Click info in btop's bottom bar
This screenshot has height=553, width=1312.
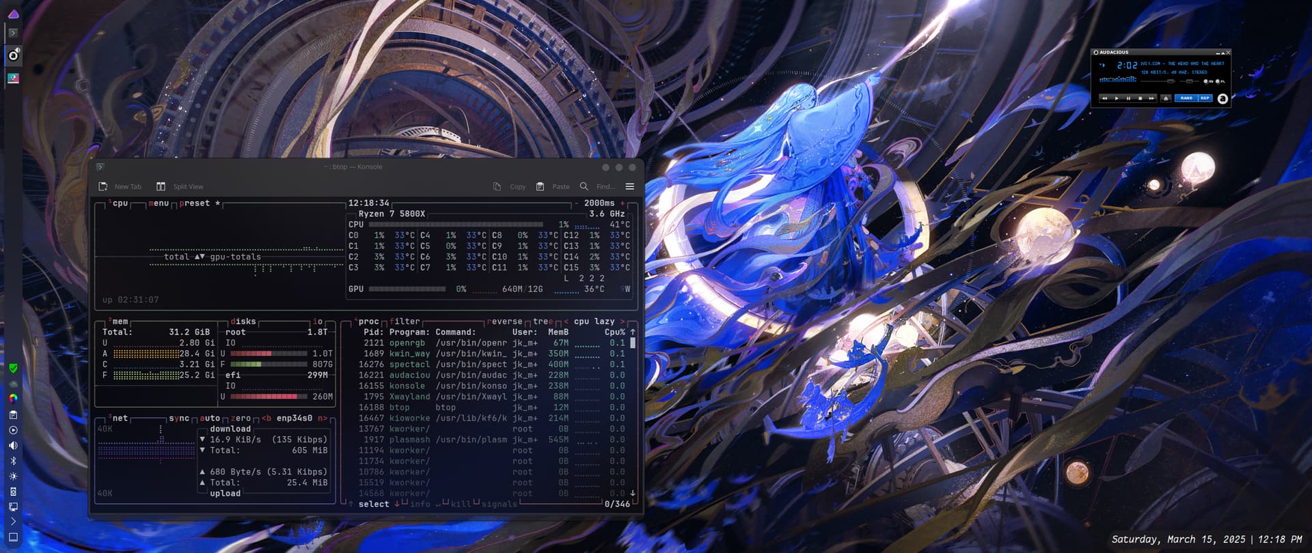click(420, 504)
